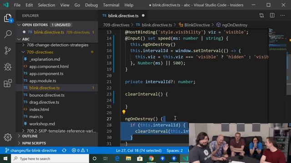Open Task View in taskbar
The image size is (291, 163).
pyautogui.click(x=105, y=158)
